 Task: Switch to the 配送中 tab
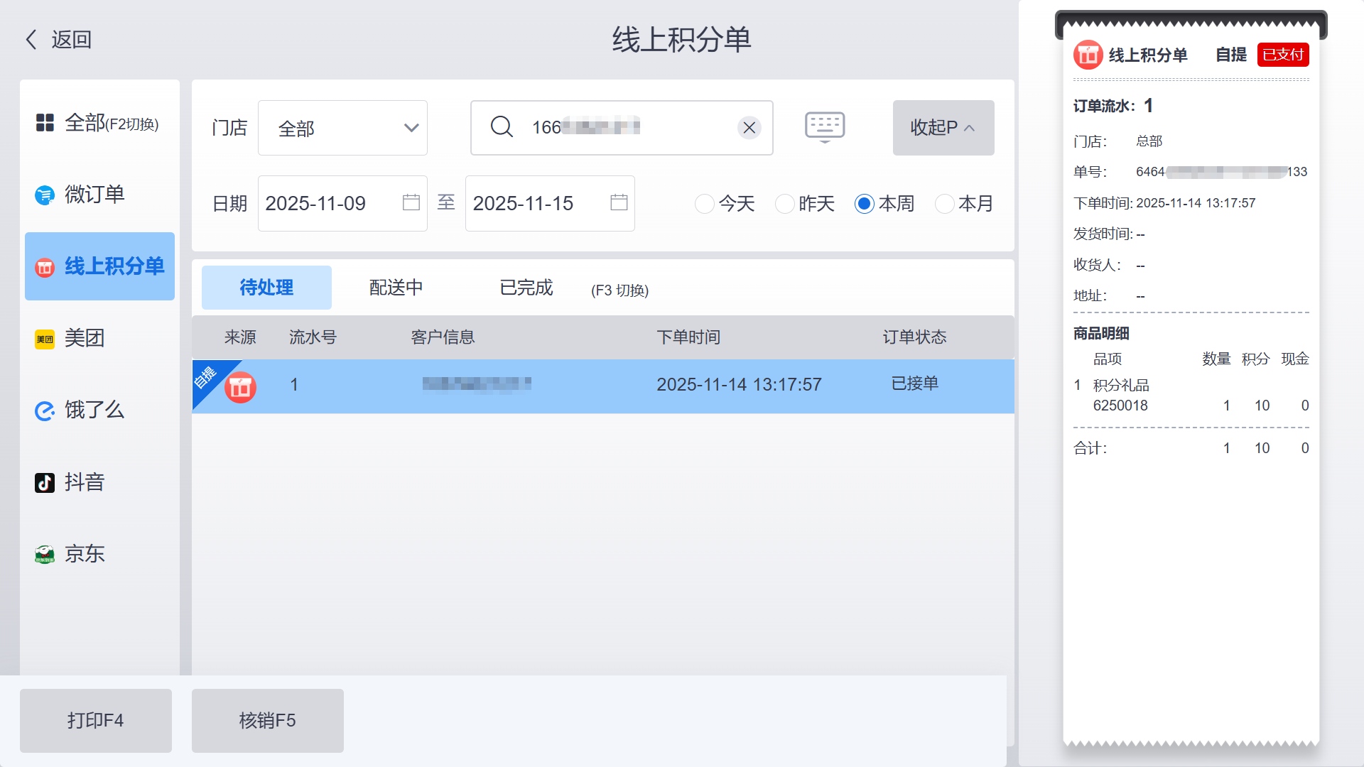coord(396,288)
